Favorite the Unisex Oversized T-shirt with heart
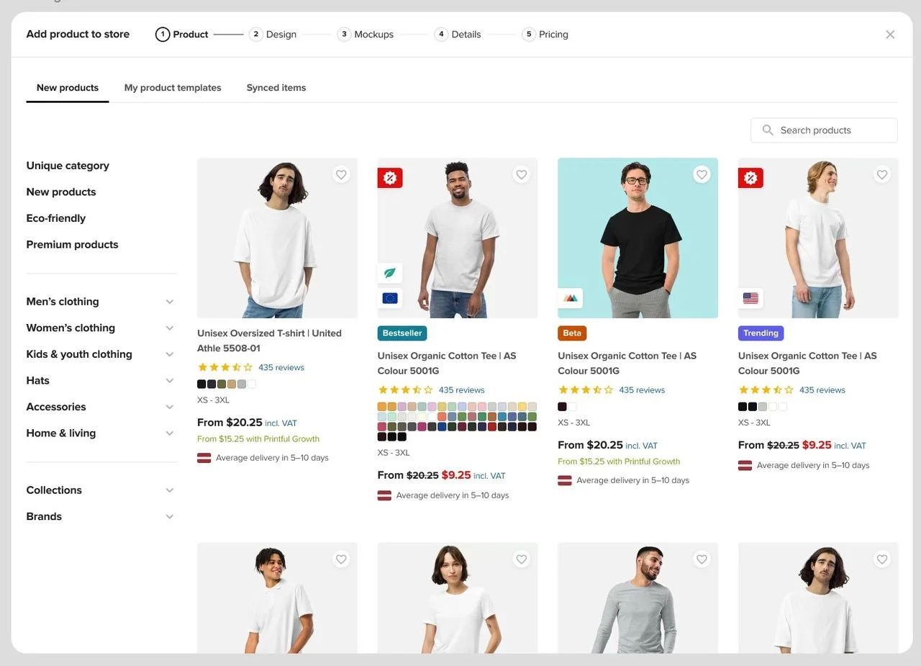Image resolution: width=921 pixels, height=666 pixels. pyautogui.click(x=341, y=174)
